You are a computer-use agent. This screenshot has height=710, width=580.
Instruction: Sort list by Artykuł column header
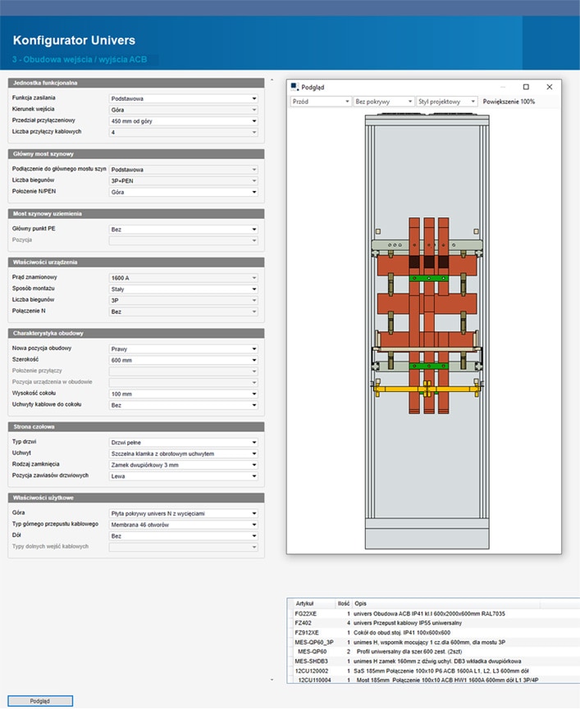pyautogui.click(x=304, y=603)
